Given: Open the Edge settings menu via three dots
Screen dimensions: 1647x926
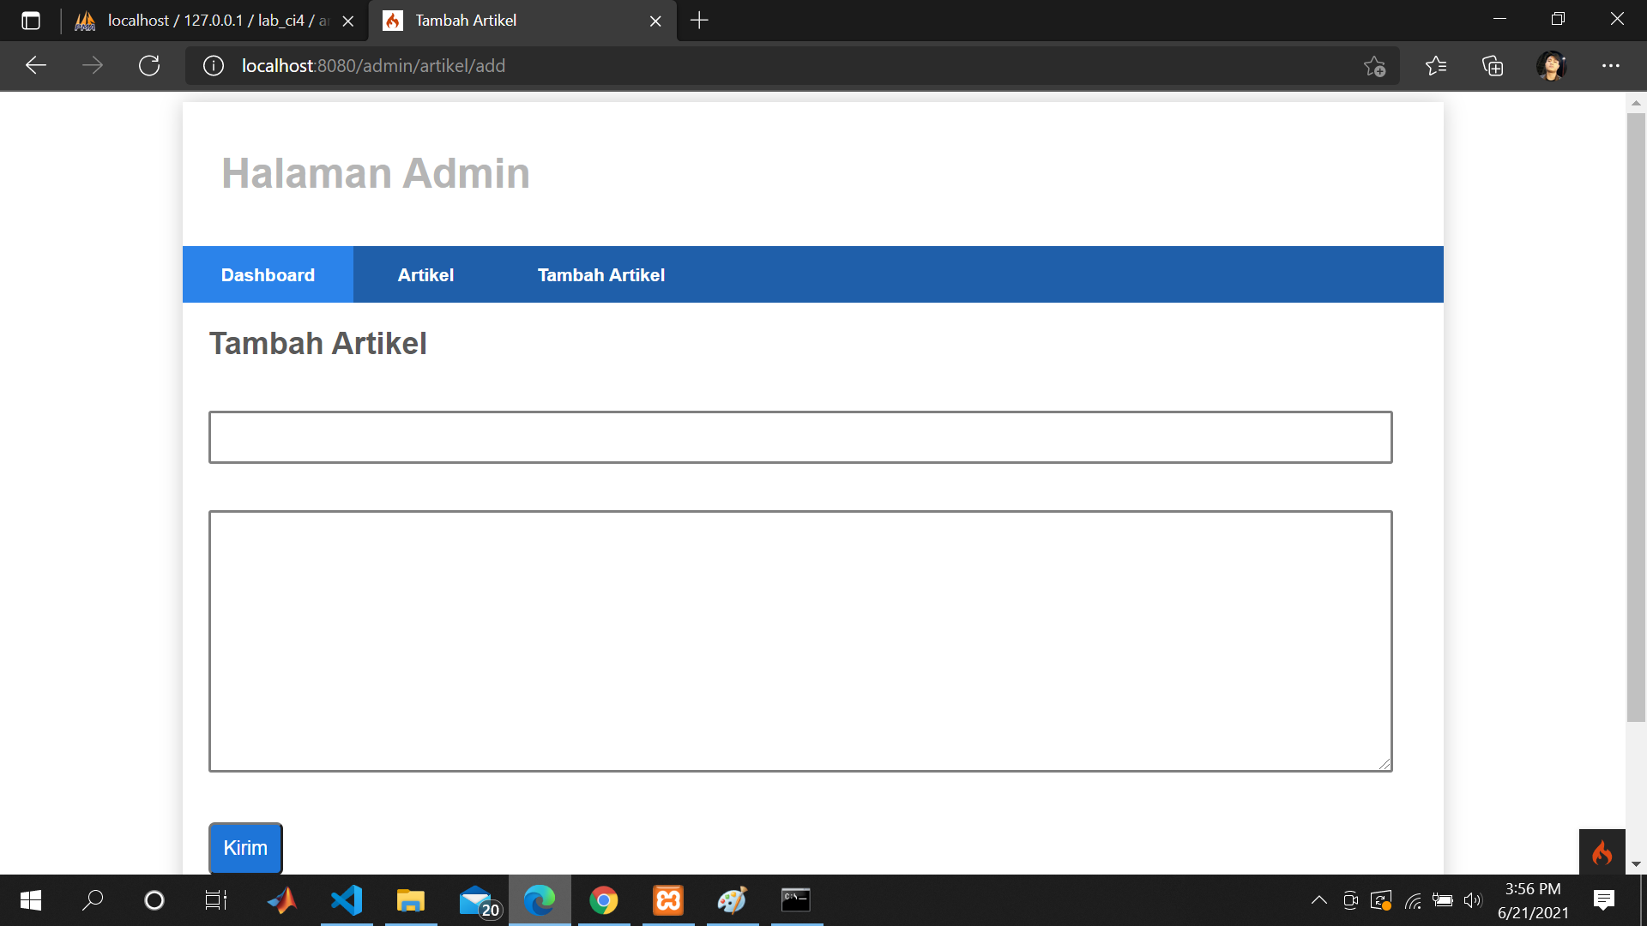Looking at the screenshot, I should (1612, 66).
